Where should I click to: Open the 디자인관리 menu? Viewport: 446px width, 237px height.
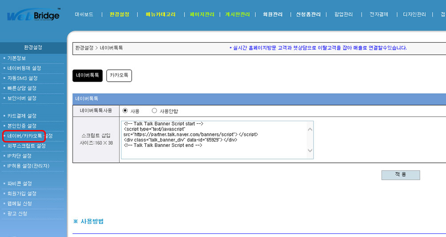pos(414,14)
